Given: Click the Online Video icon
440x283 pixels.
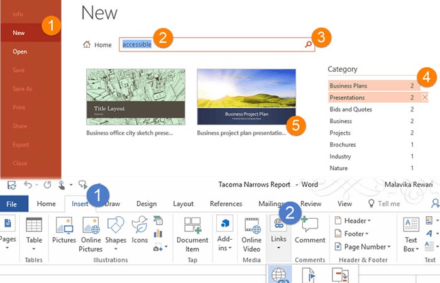Looking at the screenshot, I should coord(251,235).
